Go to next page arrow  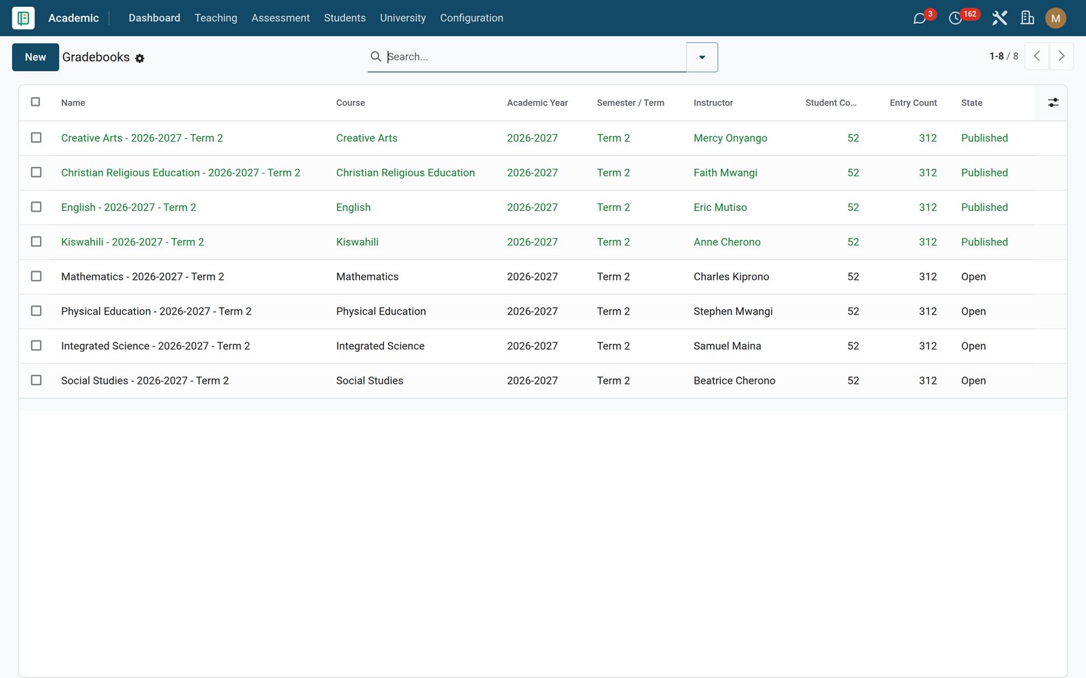click(x=1062, y=56)
